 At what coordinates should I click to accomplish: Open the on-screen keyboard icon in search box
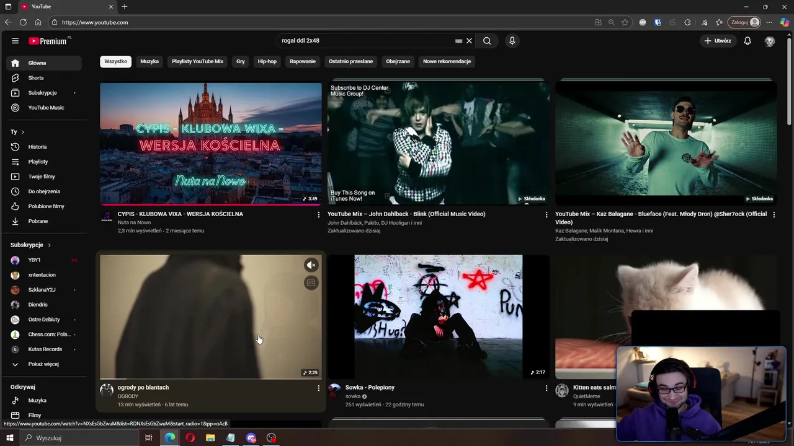tap(458, 41)
